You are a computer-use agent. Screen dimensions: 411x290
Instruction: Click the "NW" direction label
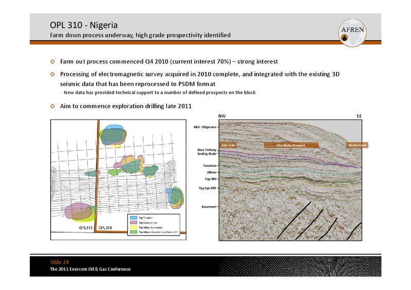tap(222, 116)
